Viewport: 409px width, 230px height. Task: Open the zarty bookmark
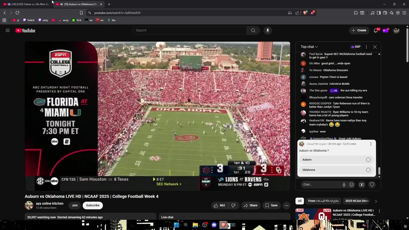(x=43, y=20)
